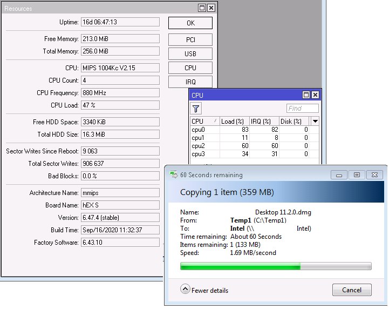Click the CPU Count field
Viewport: 389px width, 309px height.
[120, 80]
